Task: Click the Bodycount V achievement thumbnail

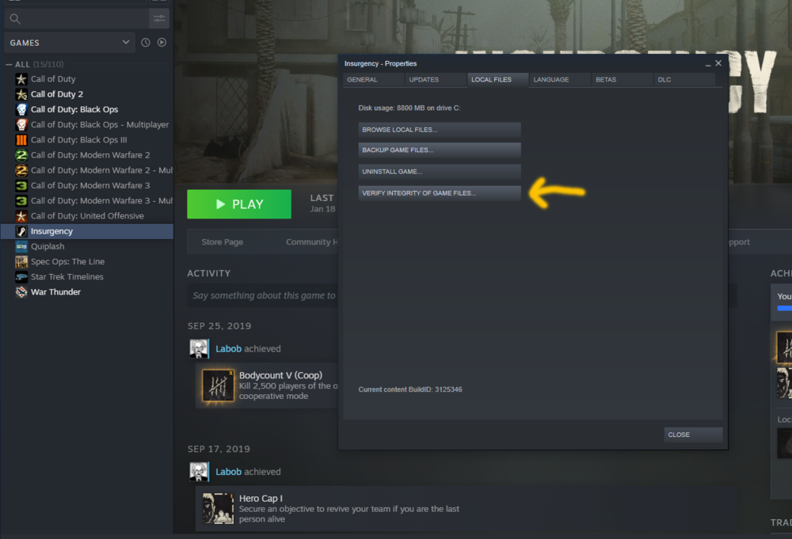Action: [218, 385]
